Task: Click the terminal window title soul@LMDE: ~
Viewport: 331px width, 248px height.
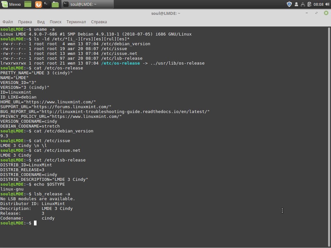Action: click(165, 13)
